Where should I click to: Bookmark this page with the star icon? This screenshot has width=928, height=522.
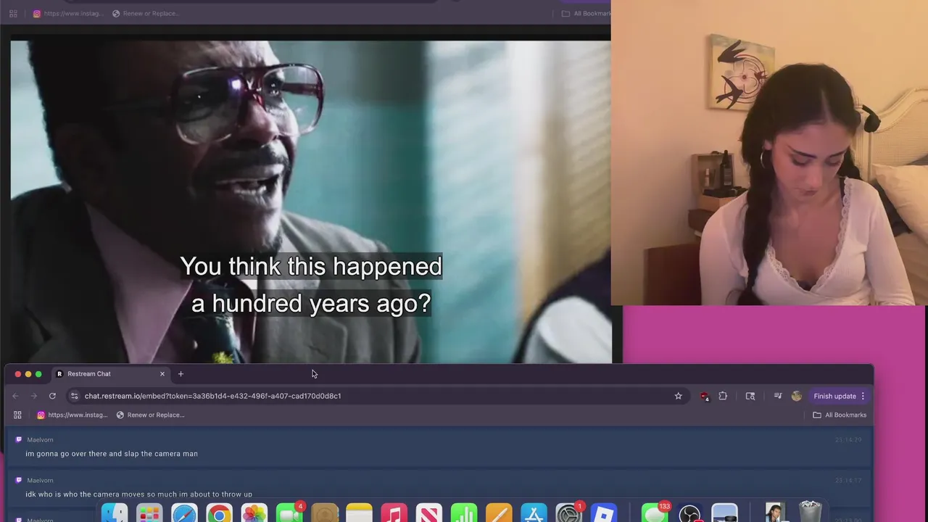[679, 396]
